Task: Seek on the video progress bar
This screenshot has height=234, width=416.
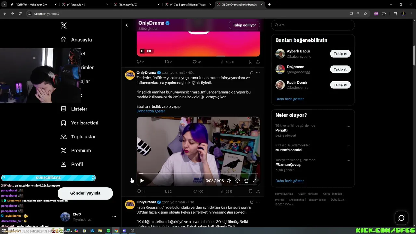Action: pyautogui.click(x=198, y=174)
